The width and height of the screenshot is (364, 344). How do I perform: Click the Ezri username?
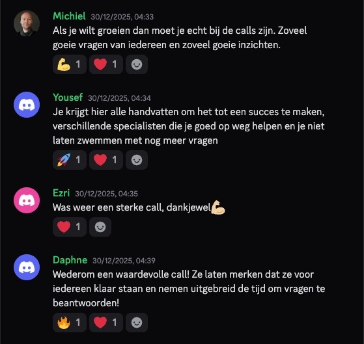61,193
